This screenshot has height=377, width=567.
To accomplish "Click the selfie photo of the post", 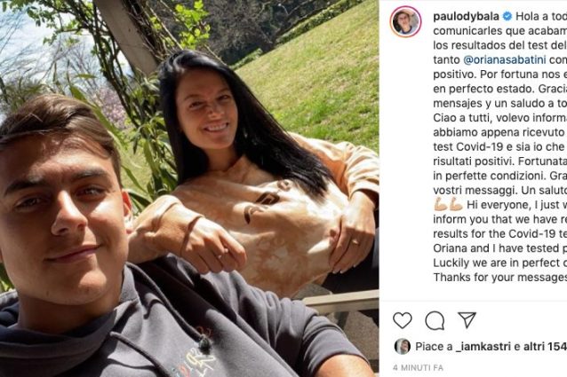I will 189,188.
